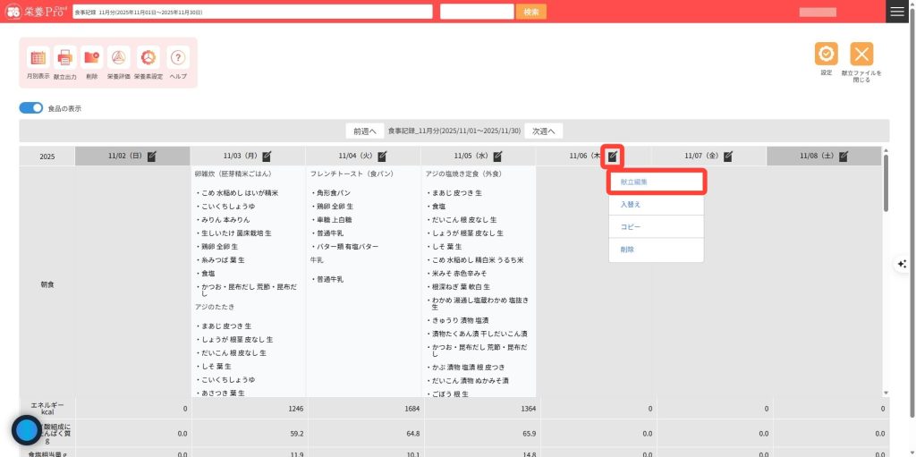This screenshot has height=457, width=916.
Task: Open edit menu for 11/07 (金)
Action: 727,157
